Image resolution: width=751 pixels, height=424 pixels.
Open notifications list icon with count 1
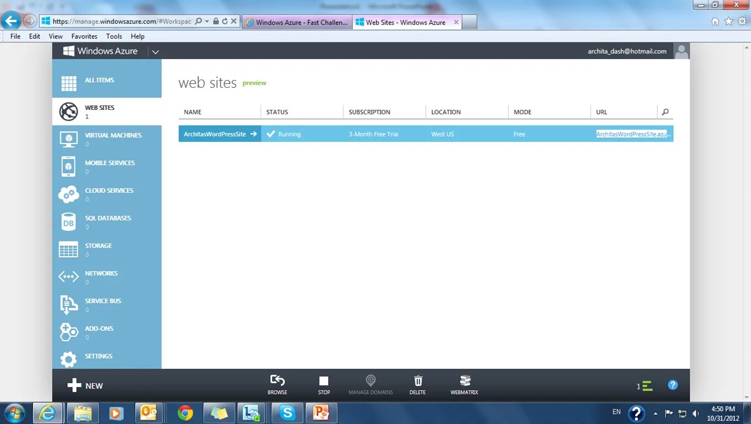645,386
